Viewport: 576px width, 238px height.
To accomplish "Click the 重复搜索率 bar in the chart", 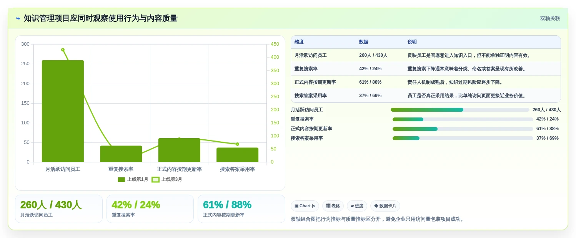I will pyautogui.click(x=121, y=154).
